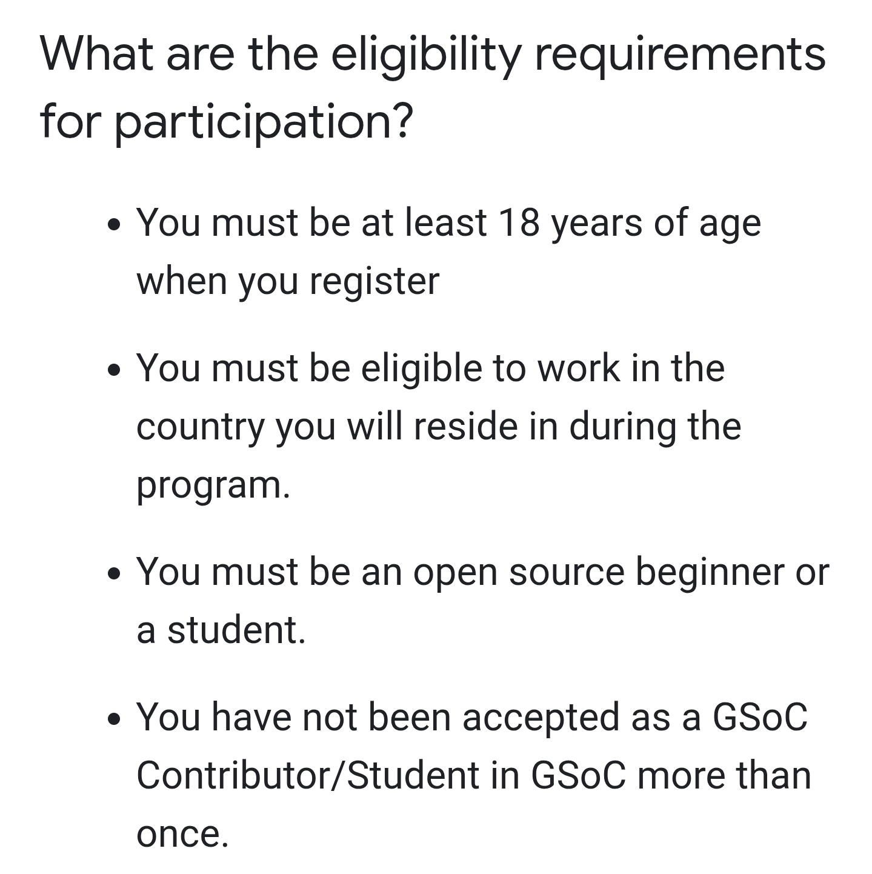
Task: Click the "for participation?" heading line
Action: [x=227, y=121]
